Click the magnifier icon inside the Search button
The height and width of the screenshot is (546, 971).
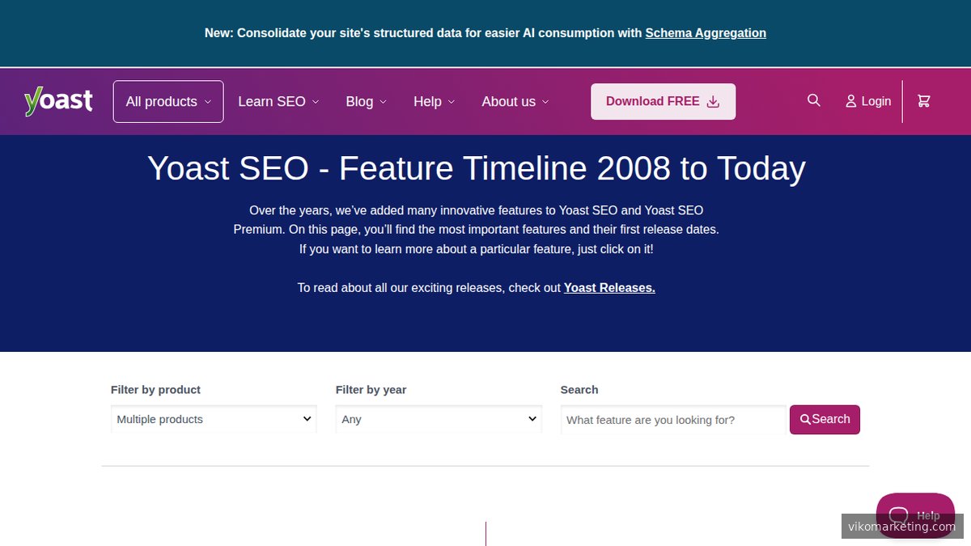click(x=805, y=420)
